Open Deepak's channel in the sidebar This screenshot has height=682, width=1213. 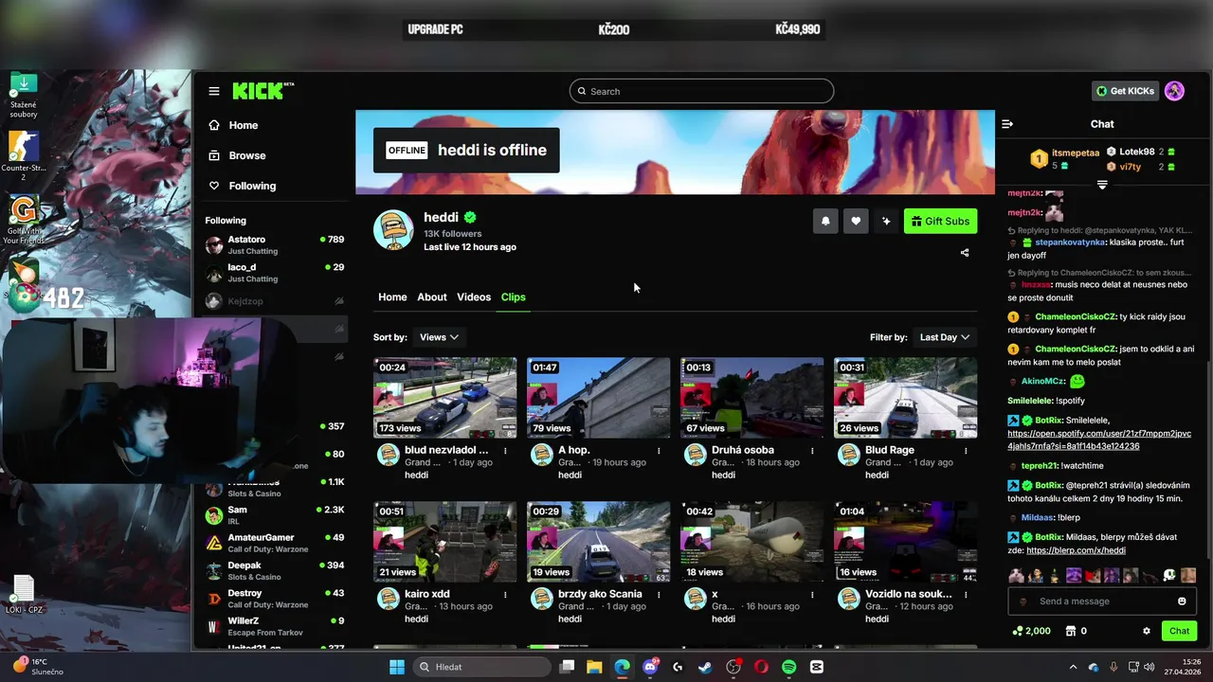[275, 571]
